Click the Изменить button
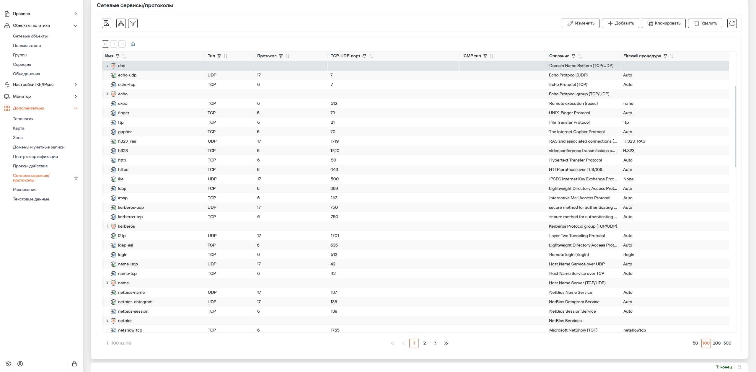Image resolution: width=756 pixels, height=372 pixels. point(581,23)
